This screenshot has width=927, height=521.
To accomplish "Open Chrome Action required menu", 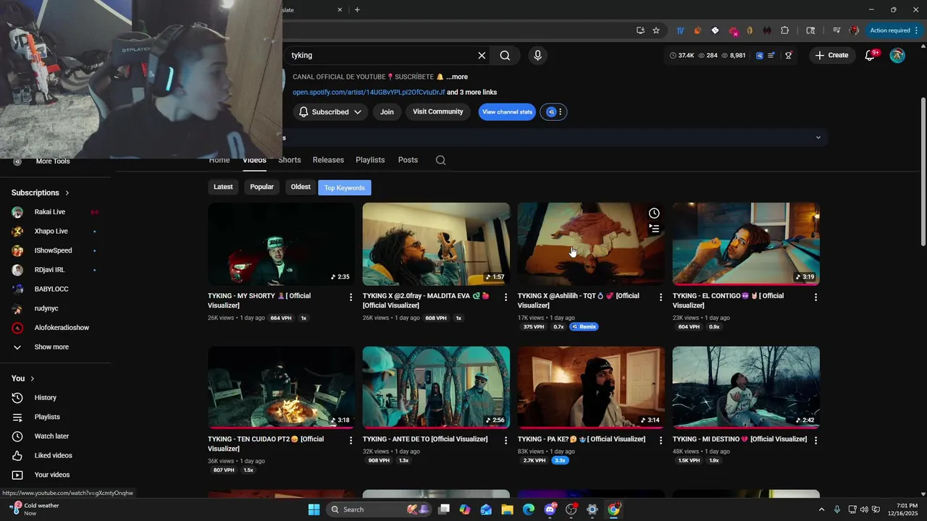I will tap(894, 30).
